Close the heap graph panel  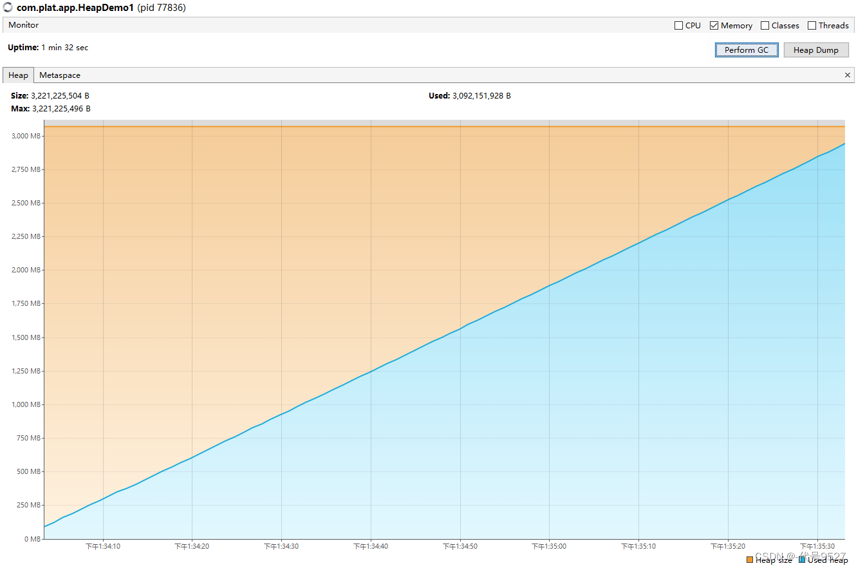point(848,75)
